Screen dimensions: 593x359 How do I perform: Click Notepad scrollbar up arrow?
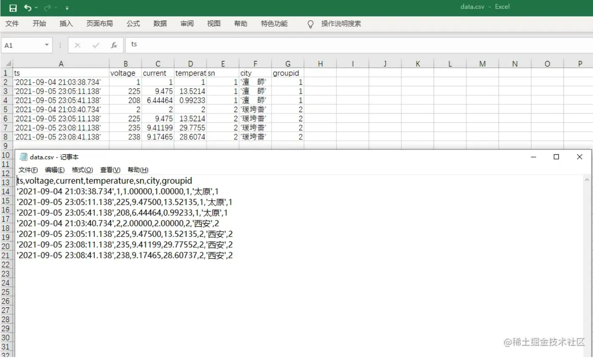coord(587,180)
